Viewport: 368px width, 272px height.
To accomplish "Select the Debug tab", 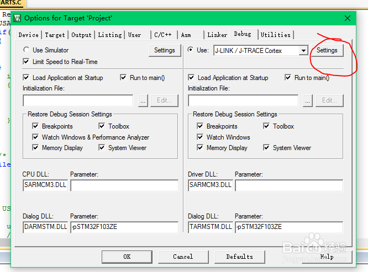I will [x=243, y=34].
